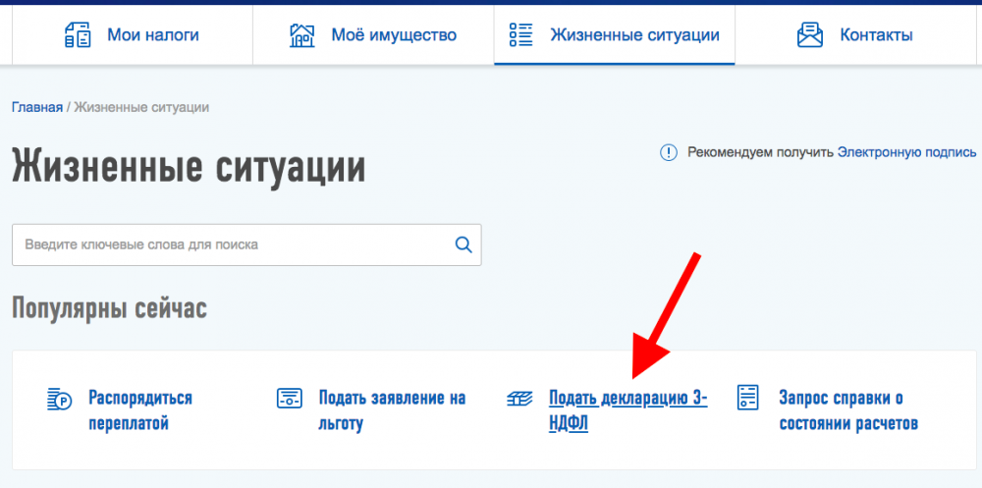Viewport: 982px width, 488px height.
Task: Select the Жизненные ситуации tab
Action: tap(615, 34)
